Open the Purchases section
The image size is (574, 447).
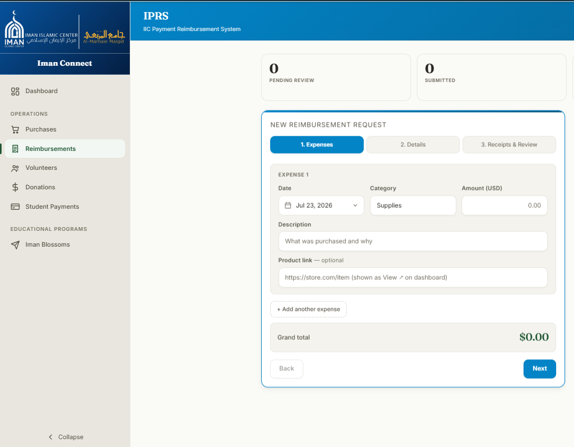pos(65,129)
